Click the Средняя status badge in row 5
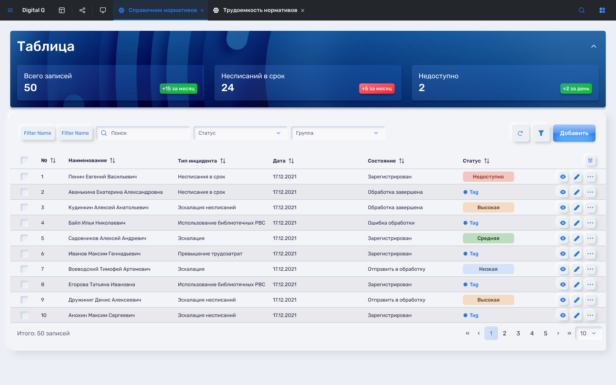The image size is (616, 385). [489, 238]
